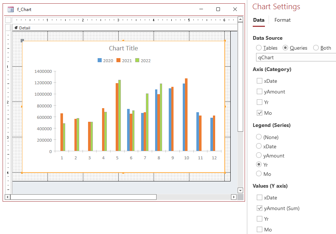
Task: Click the Chart Title text
Action: click(x=123, y=48)
